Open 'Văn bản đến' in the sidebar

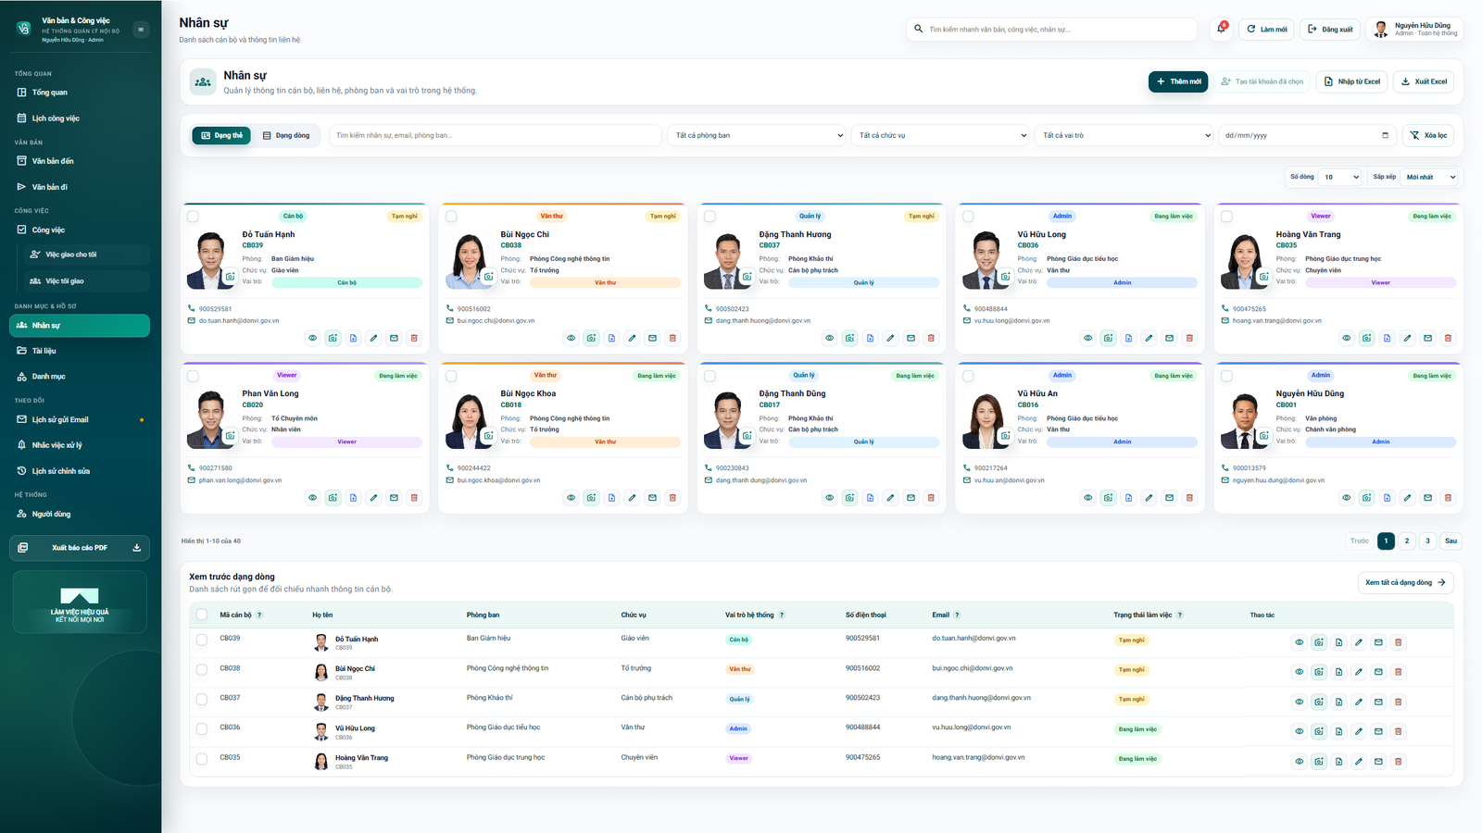coord(81,161)
